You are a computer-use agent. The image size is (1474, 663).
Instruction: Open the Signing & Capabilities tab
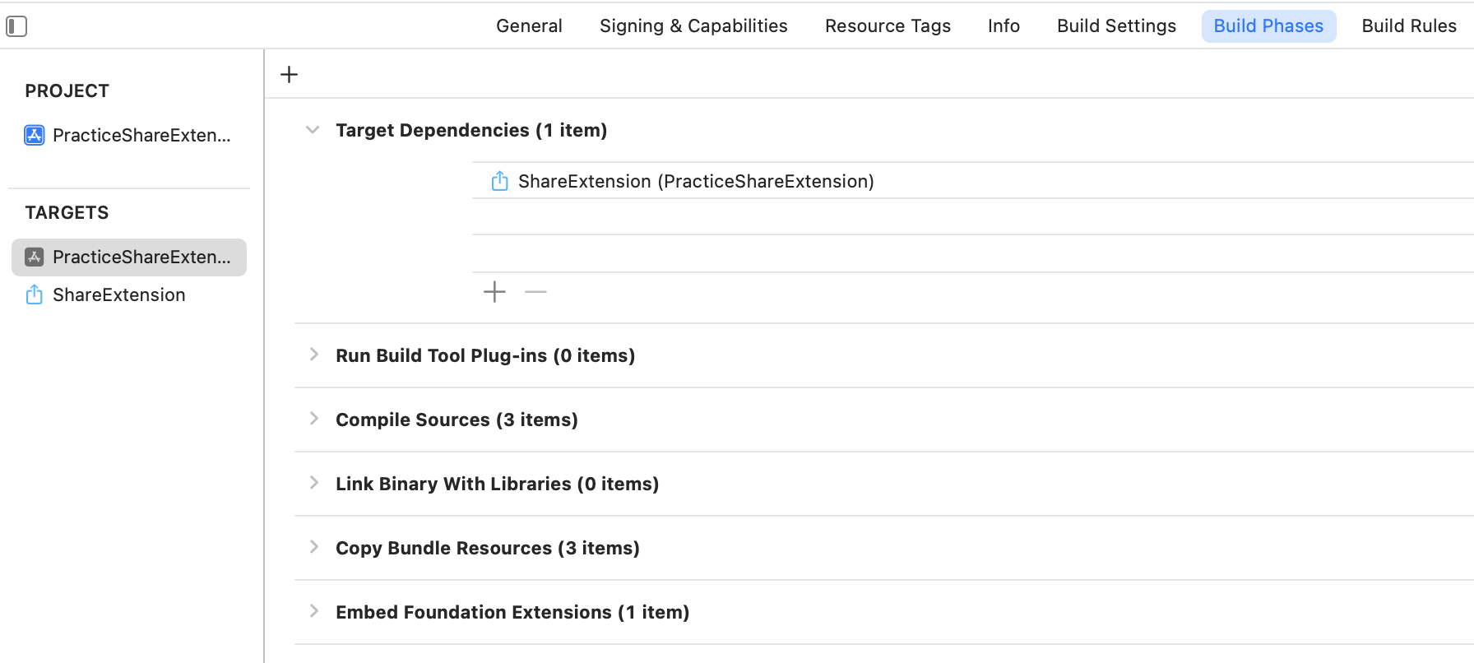point(693,26)
